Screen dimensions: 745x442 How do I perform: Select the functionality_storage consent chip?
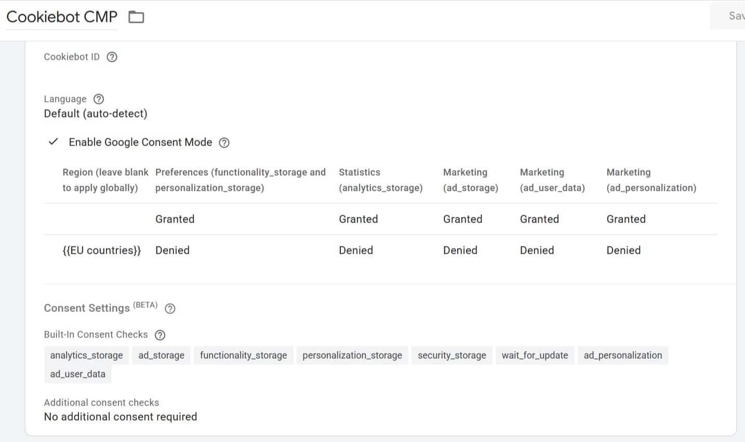tap(244, 355)
